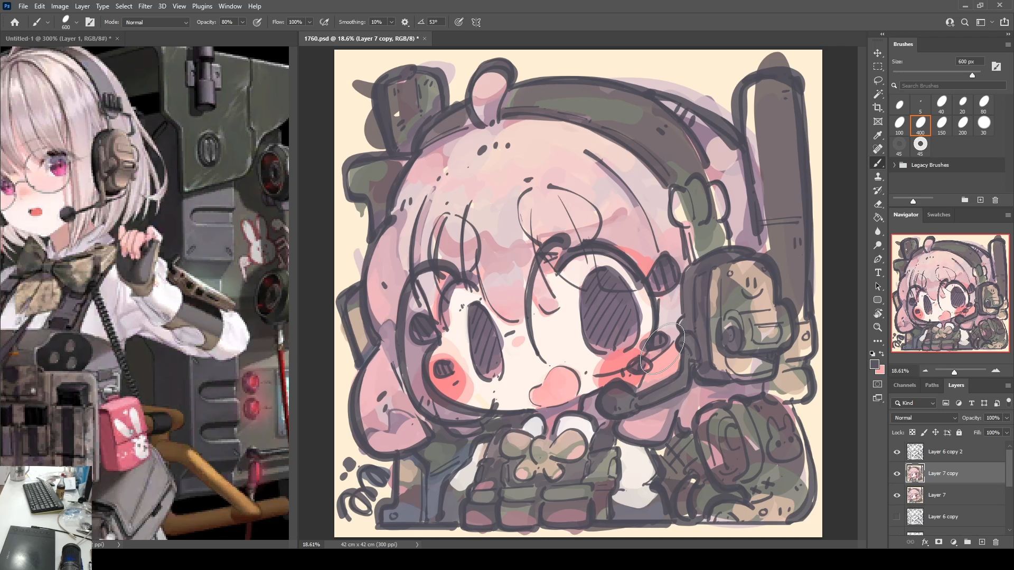Image resolution: width=1014 pixels, height=570 pixels.
Task: Select the History Brush tool
Action: pyautogui.click(x=878, y=191)
